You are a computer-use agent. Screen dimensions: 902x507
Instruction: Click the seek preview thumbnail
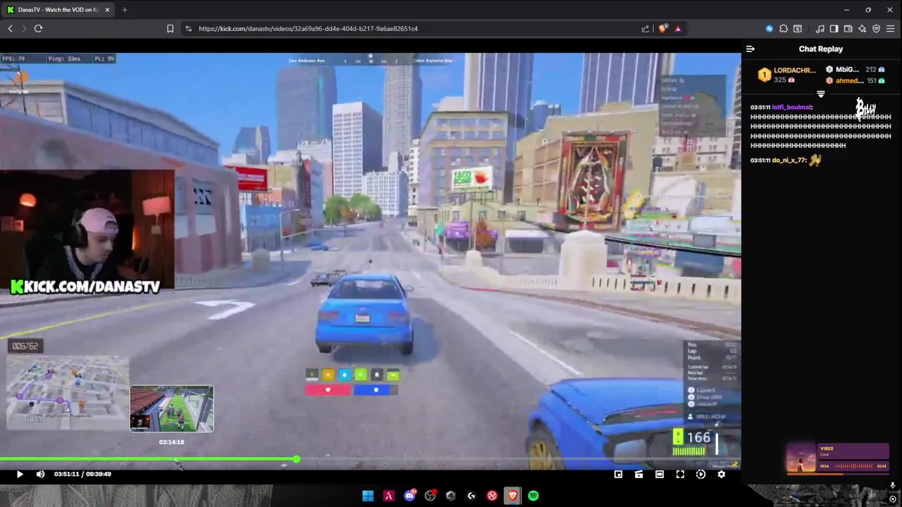pyautogui.click(x=171, y=408)
